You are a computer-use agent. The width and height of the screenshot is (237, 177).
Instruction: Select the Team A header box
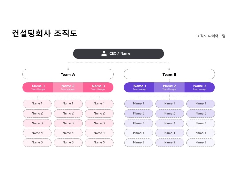68,74
